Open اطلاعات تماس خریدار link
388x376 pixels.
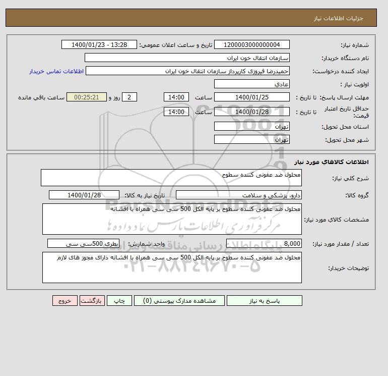[x=56, y=71]
